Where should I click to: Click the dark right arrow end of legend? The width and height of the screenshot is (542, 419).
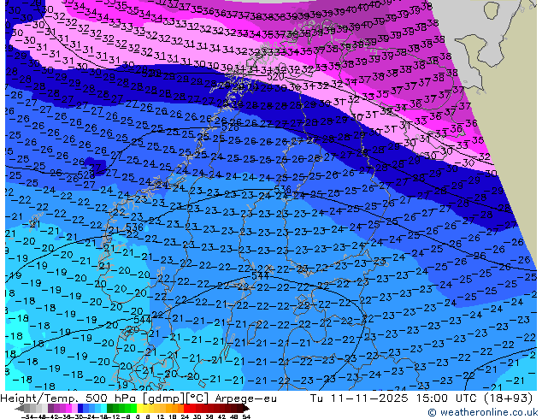coord(245,409)
